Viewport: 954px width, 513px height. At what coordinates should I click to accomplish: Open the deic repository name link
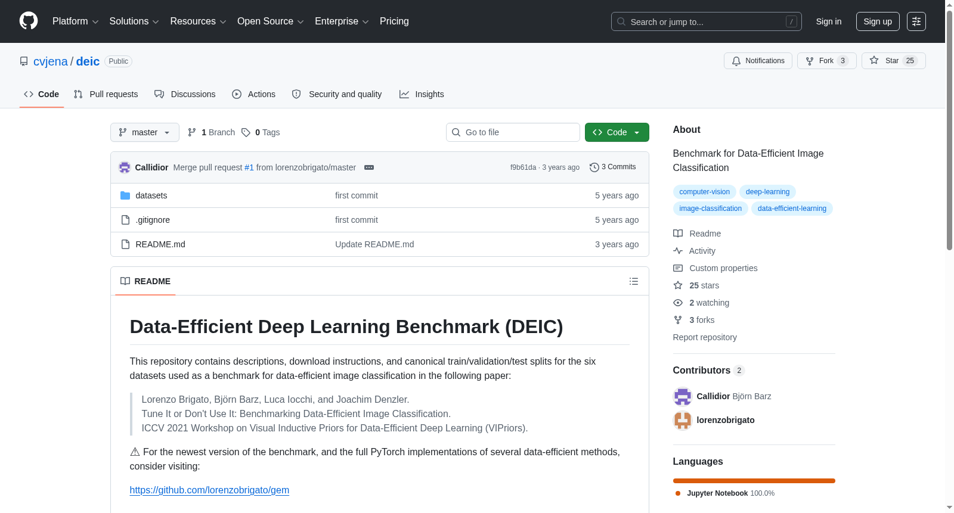(88, 61)
